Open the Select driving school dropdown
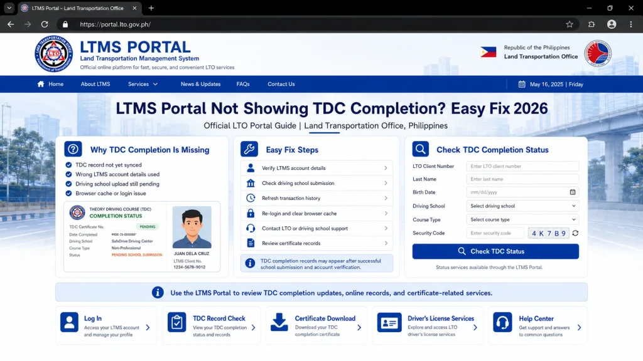 [x=522, y=206]
